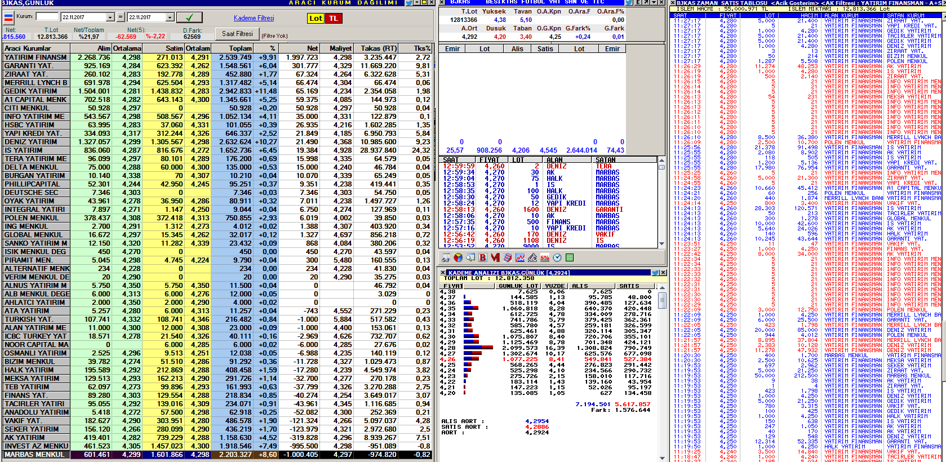Click the dark red M toolbar icon
946x462 pixels.
[495, 257]
